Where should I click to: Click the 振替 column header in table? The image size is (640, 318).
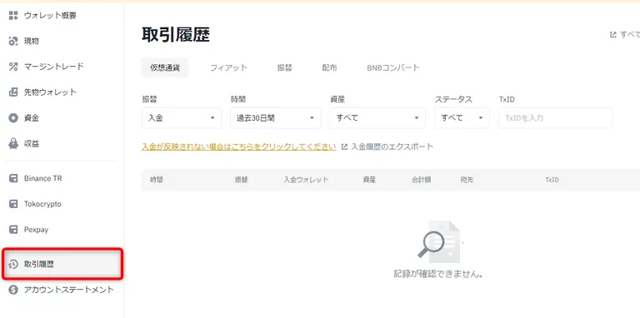(241, 180)
